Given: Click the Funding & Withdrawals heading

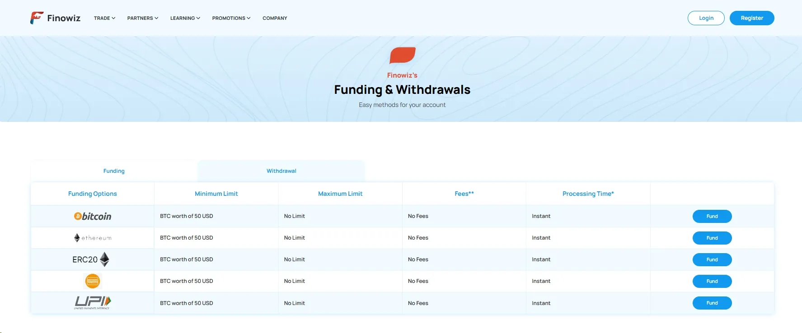Looking at the screenshot, I should click(x=402, y=90).
